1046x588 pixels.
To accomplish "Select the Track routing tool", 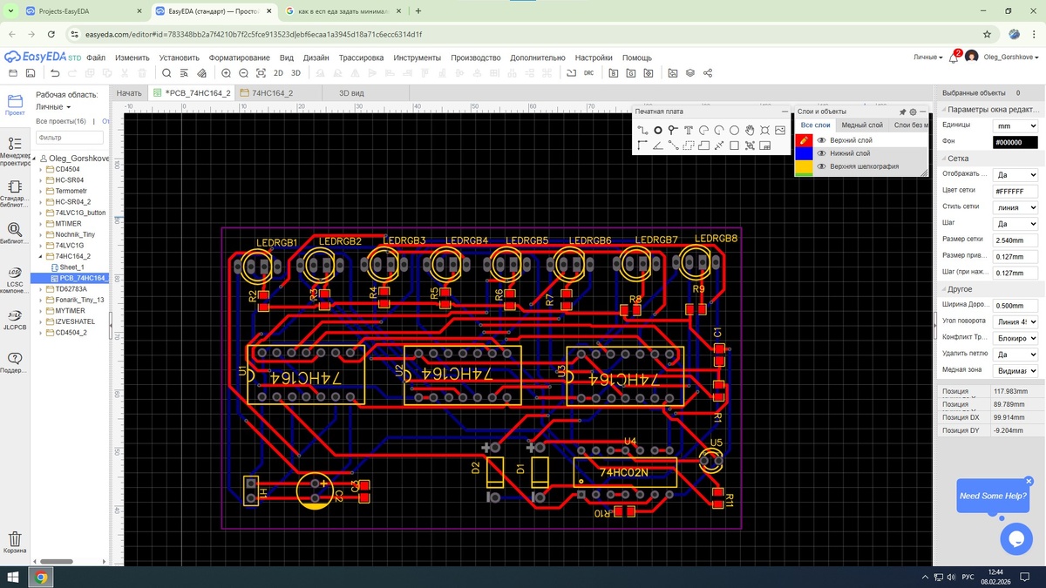I will pyautogui.click(x=642, y=130).
